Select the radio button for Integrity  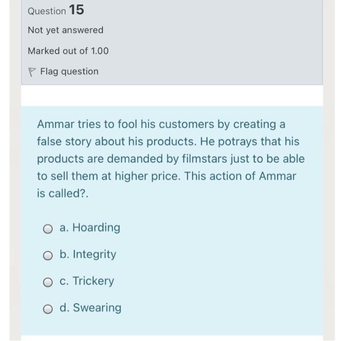[x=48, y=255]
